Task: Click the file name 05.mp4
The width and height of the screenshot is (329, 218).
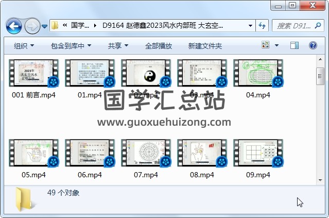Action: tap(33, 175)
